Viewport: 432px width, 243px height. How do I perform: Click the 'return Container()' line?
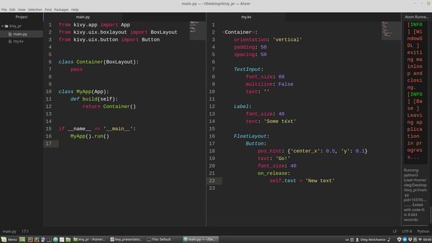(x=109, y=107)
